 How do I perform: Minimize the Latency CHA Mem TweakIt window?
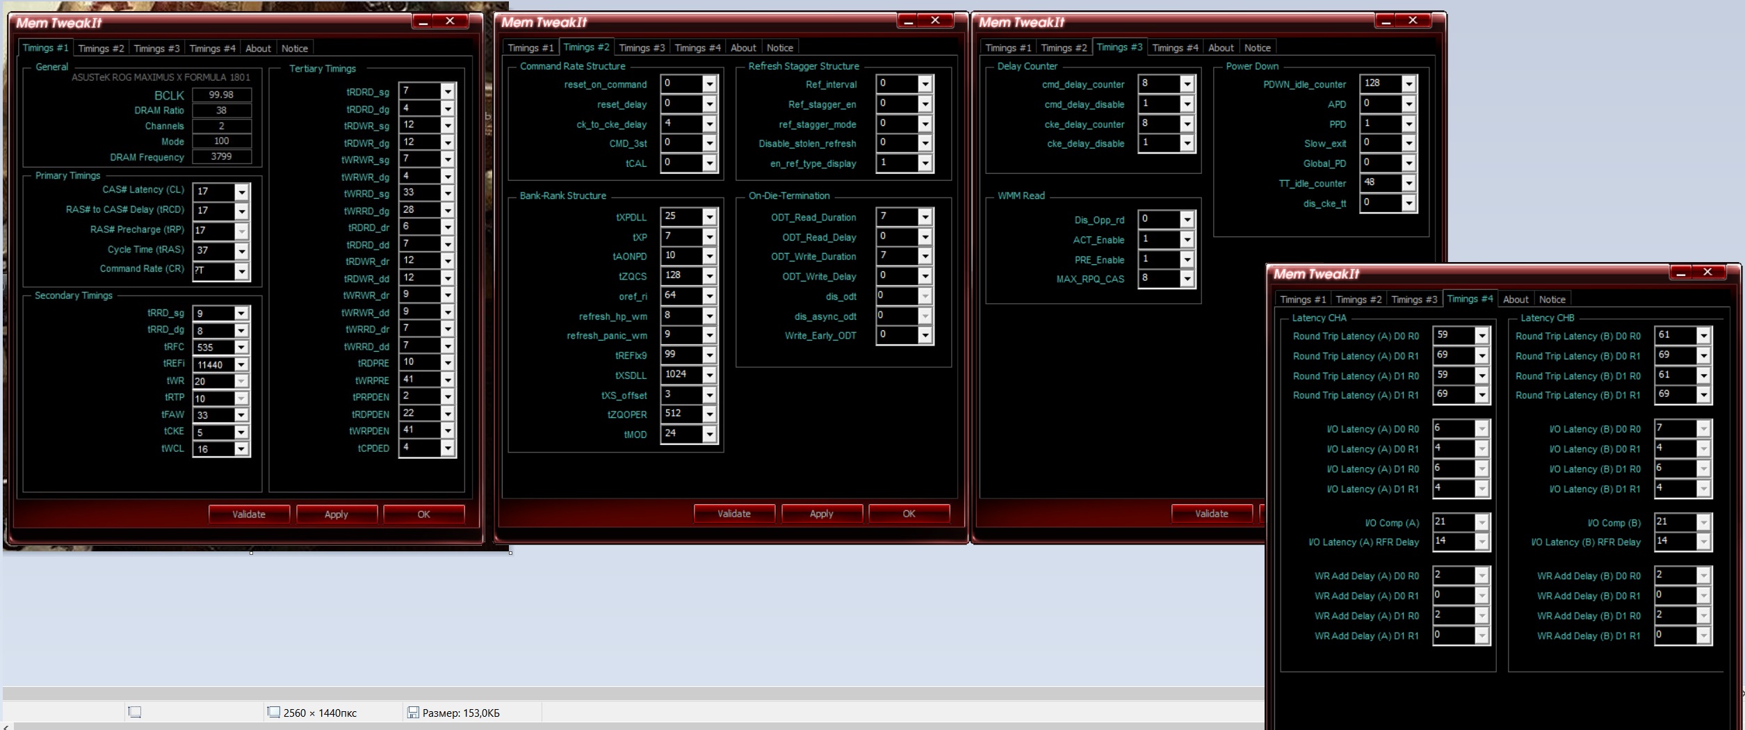1681,273
